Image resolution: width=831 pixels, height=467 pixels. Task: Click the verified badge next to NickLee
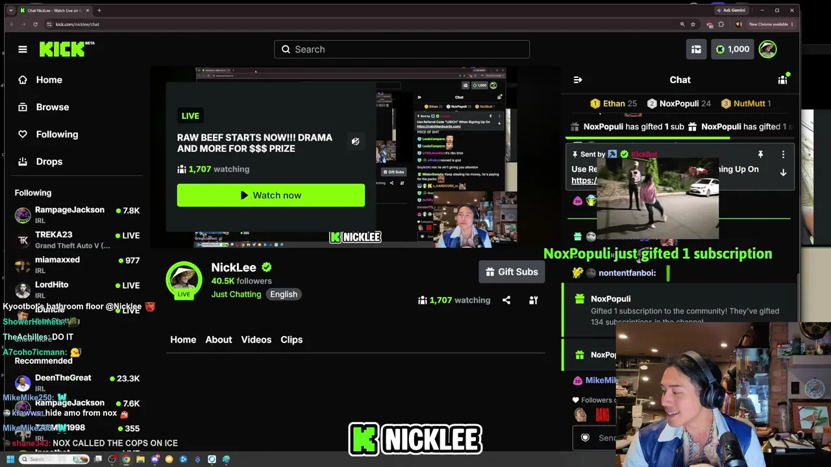pos(266,267)
